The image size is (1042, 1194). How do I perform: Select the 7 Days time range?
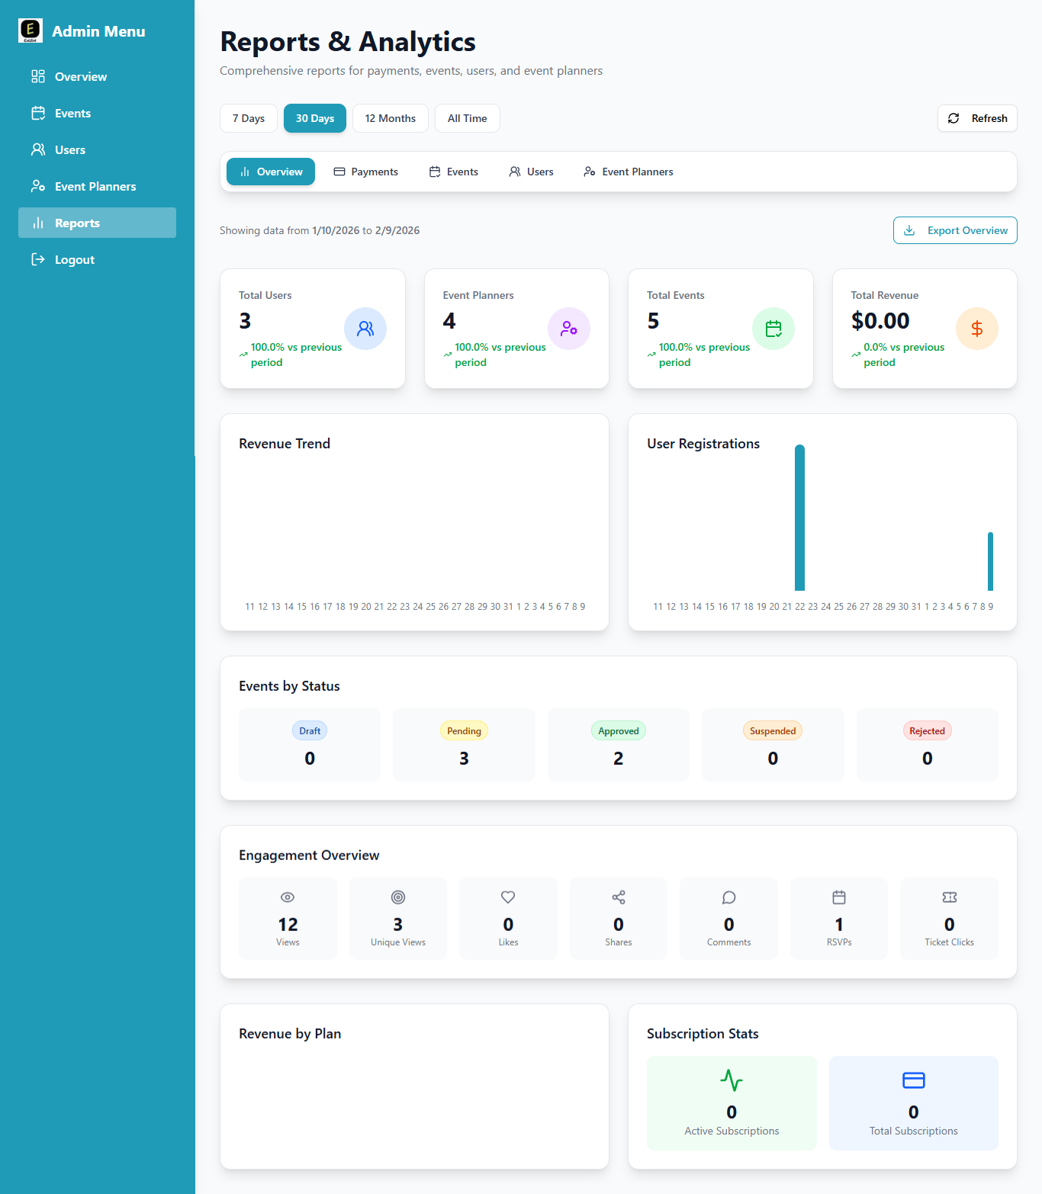click(x=249, y=118)
